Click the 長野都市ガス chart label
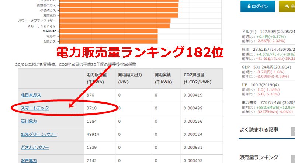 coord(46,5)
